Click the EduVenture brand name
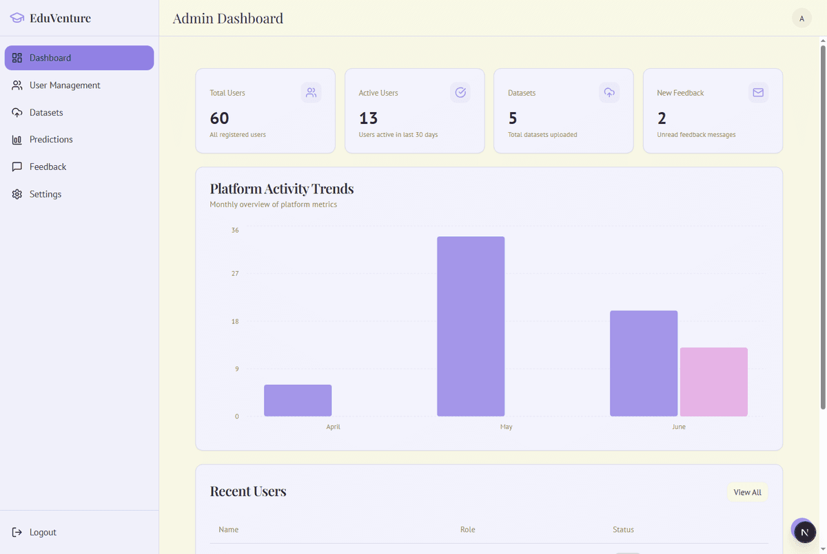 pos(60,19)
